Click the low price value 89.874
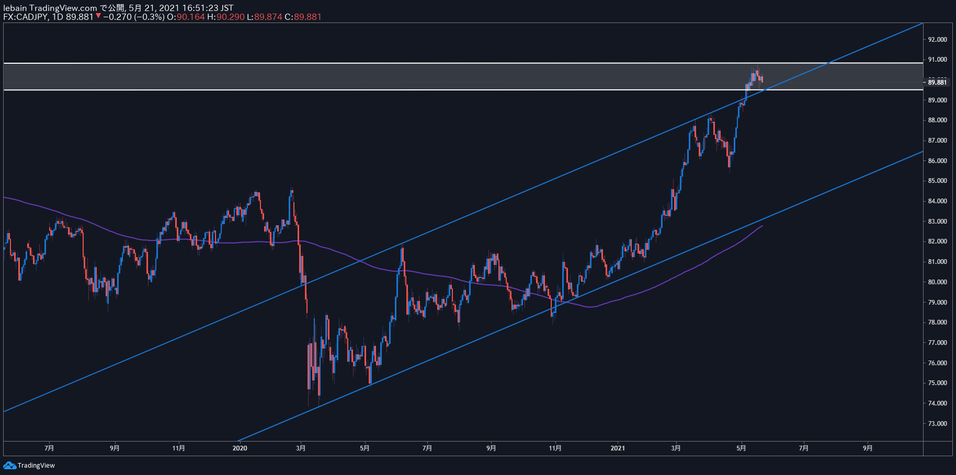 tap(268, 17)
